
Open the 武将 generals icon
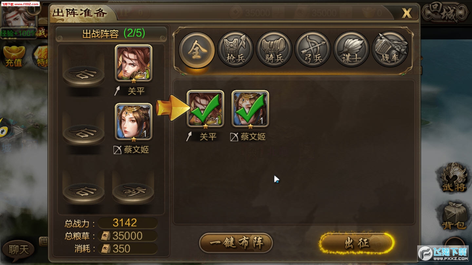(454, 177)
